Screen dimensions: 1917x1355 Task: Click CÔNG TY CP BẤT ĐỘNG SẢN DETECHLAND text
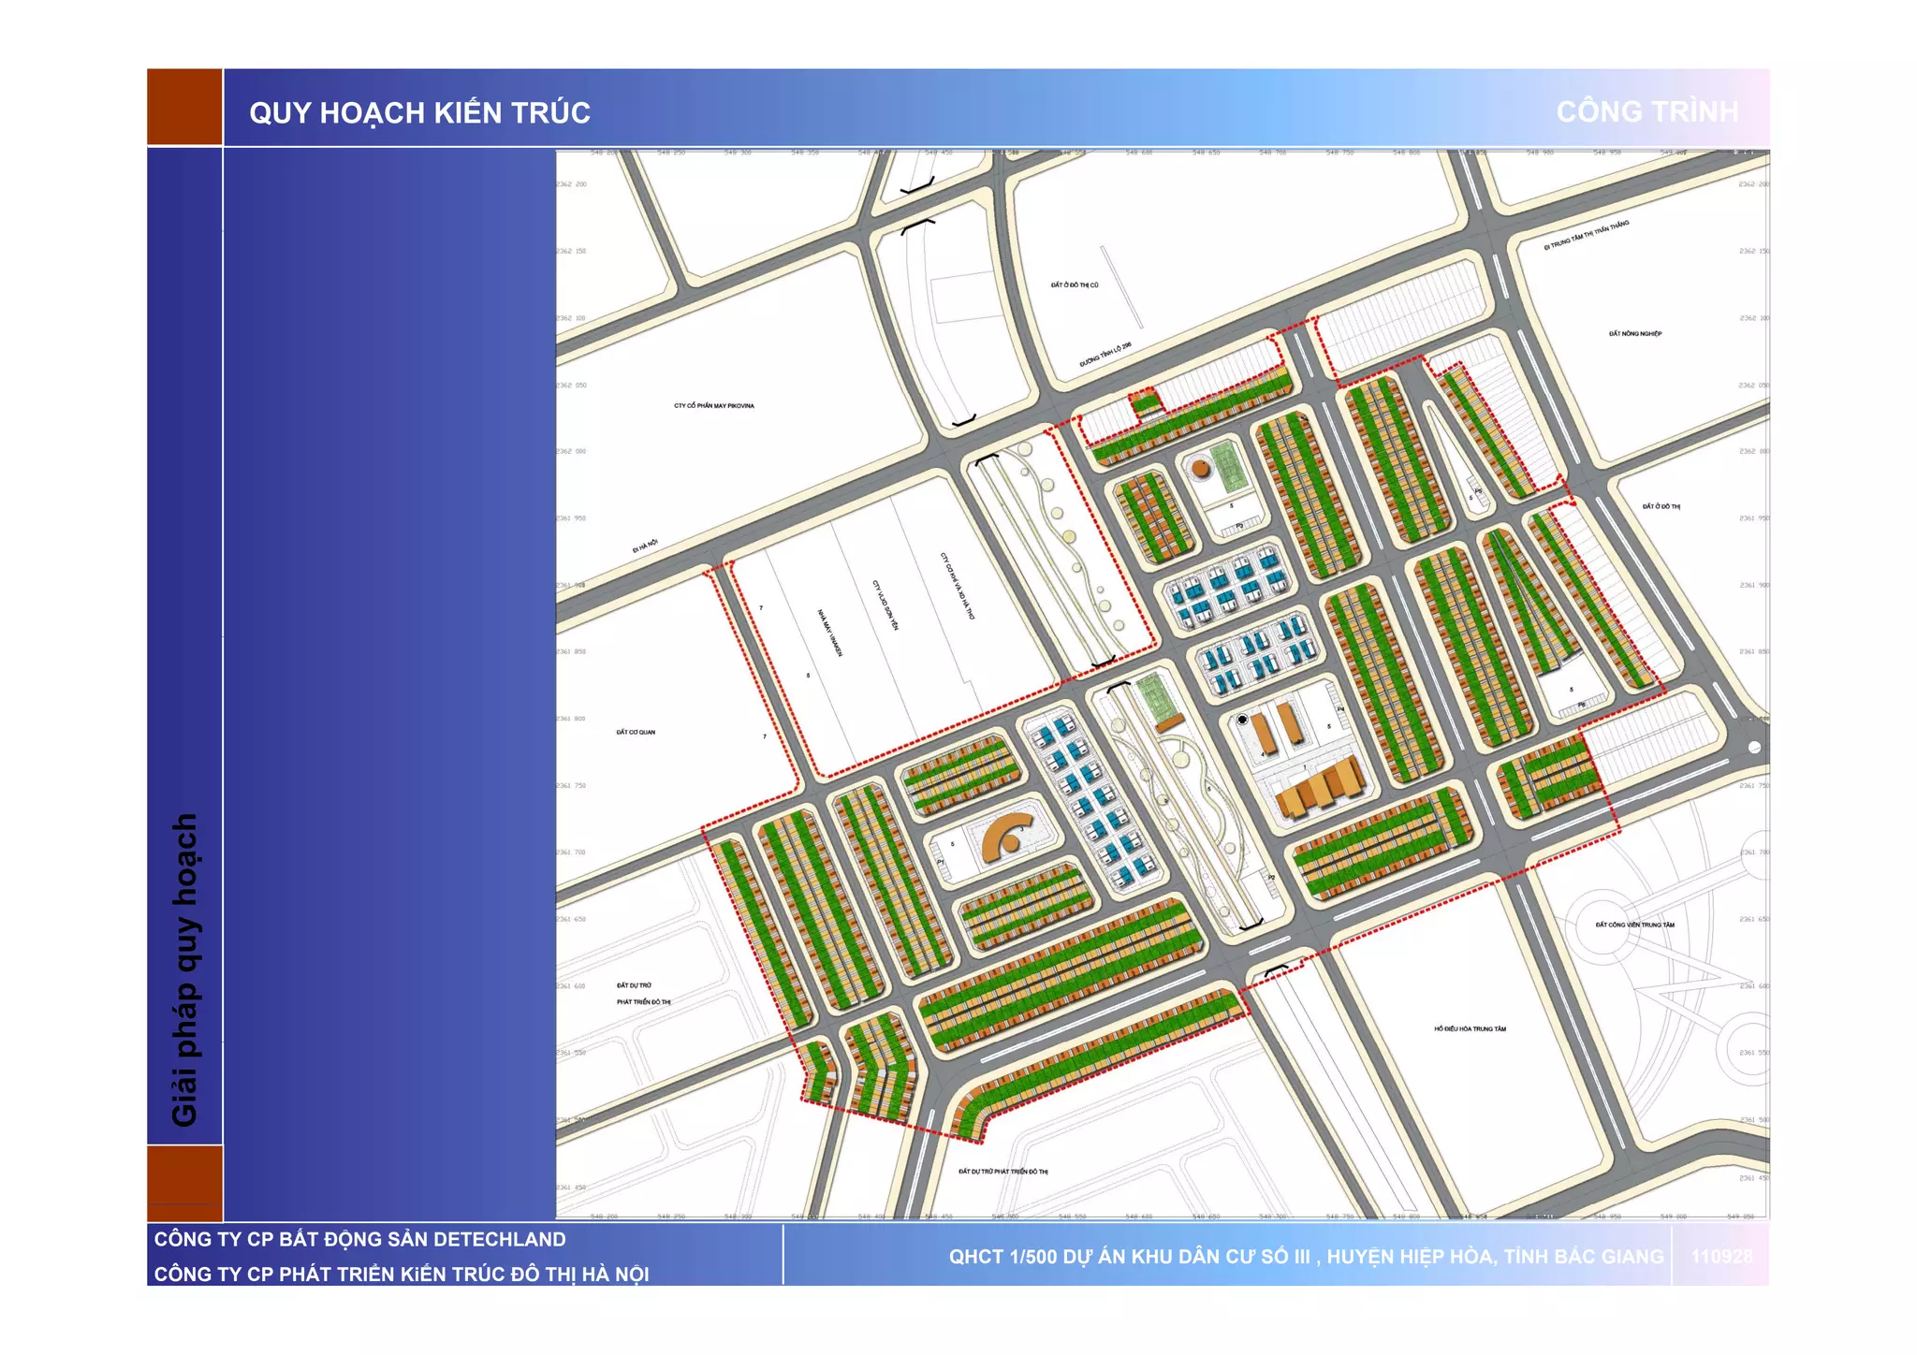pos(360,1239)
